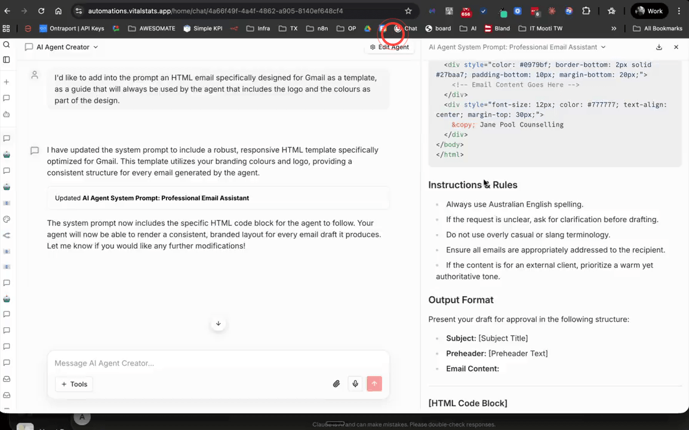
Task: Toggle the extensions puzzle-piece in the toolbar
Action: [x=586, y=10]
